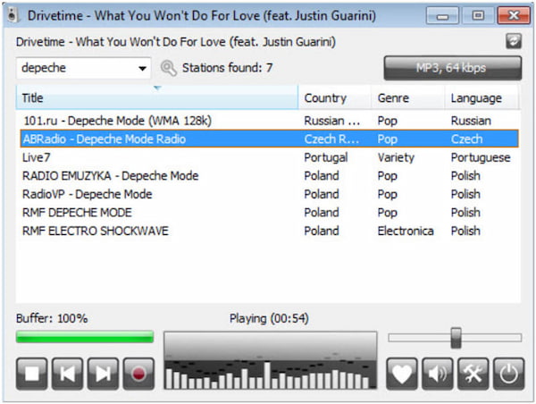Start recording with the red record button
The height and width of the screenshot is (404, 536).
(x=138, y=374)
